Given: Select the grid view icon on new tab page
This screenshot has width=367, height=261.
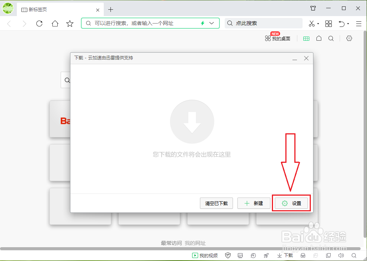Looking at the screenshot, I should (306, 38).
